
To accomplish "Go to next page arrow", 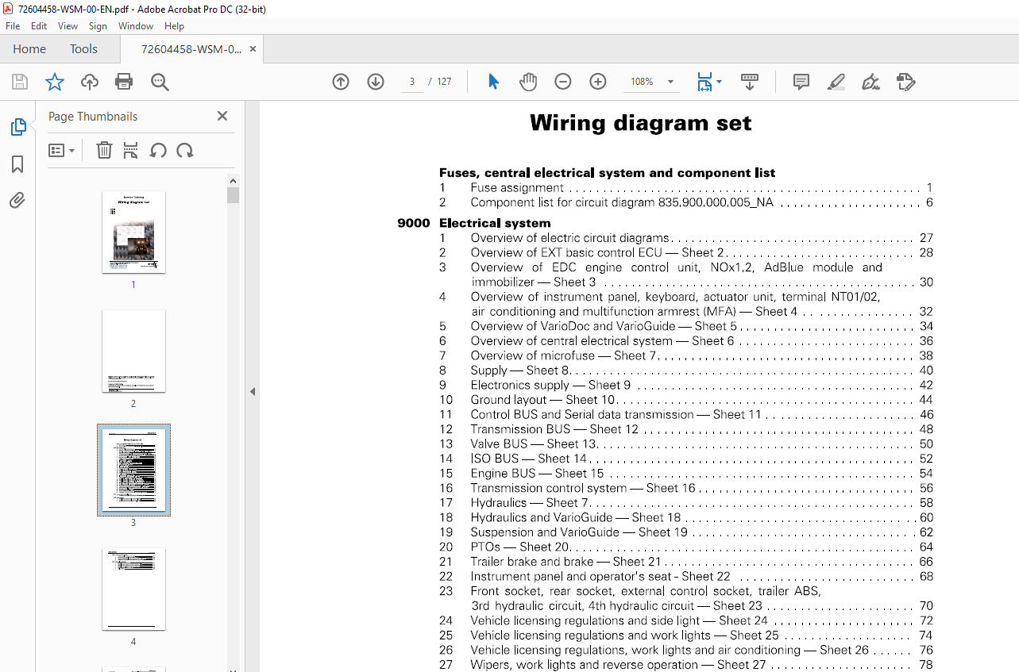I will pos(376,82).
